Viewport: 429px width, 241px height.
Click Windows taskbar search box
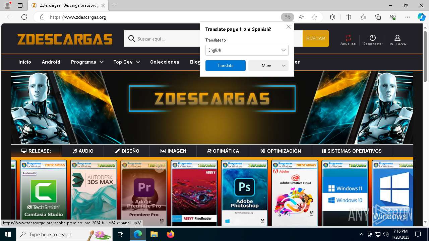pos(64,234)
